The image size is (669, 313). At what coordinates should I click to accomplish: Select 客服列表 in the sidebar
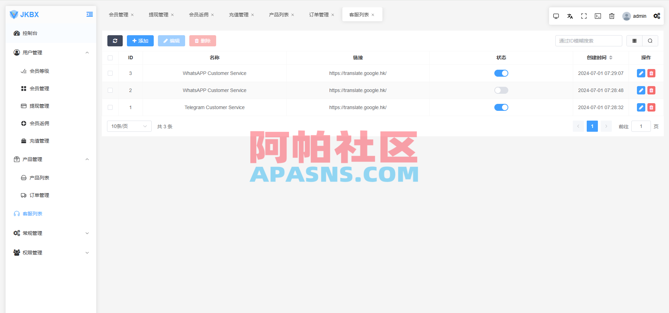(x=51, y=214)
